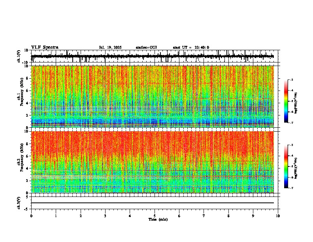Click the "VLF Spectra" plot title

(45, 47)
